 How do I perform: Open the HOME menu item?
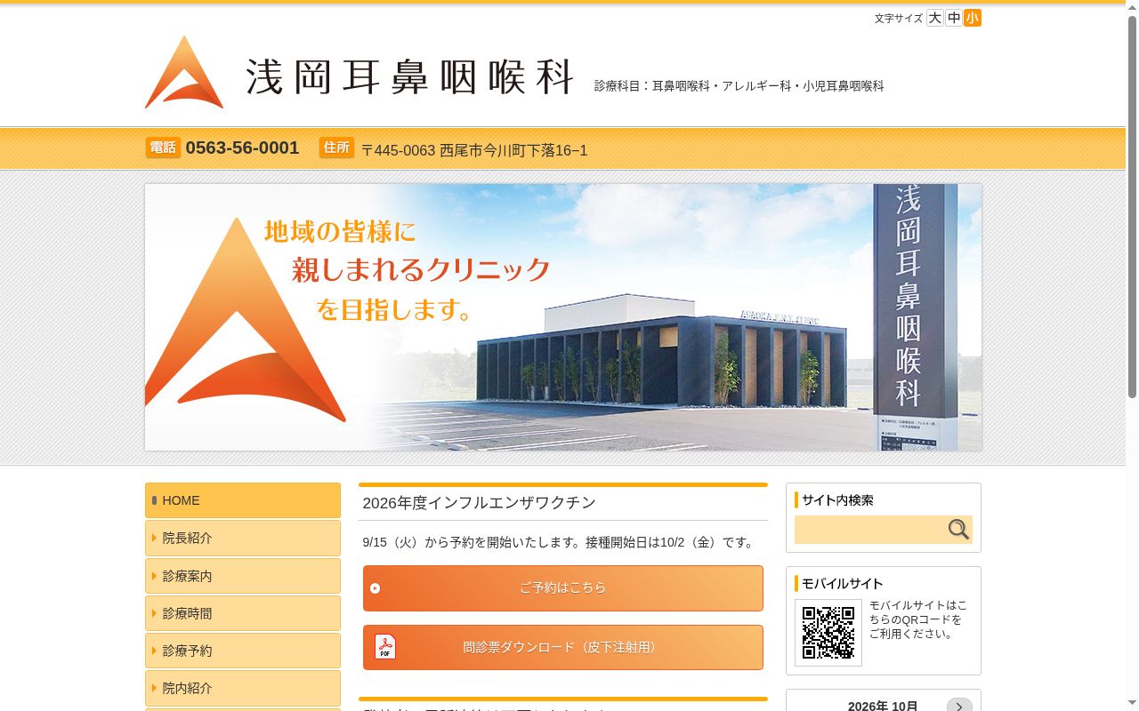click(x=243, y=500)
